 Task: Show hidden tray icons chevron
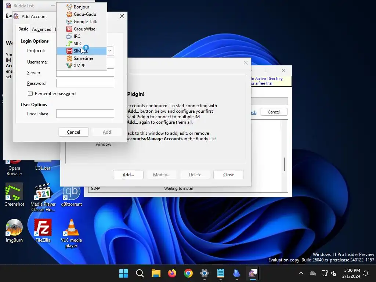click(301, 273)
